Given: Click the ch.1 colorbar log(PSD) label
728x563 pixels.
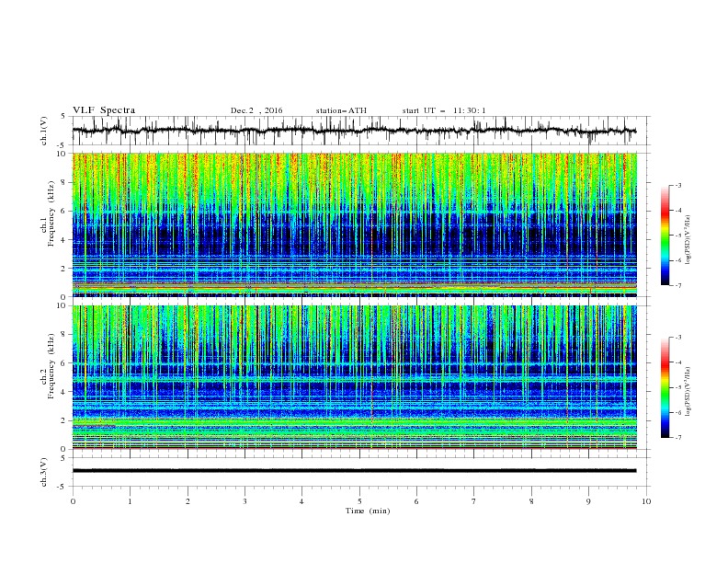Looking at the screenshot, I should (x=688, y=240).
